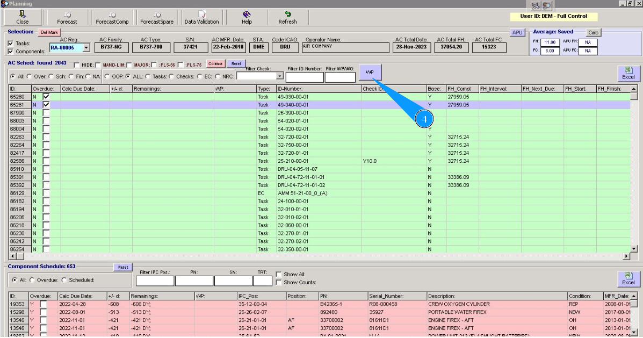Screen dimensions: 643x338
Task: Launch the ForecastSpare tool
Action: pos(156,17)
